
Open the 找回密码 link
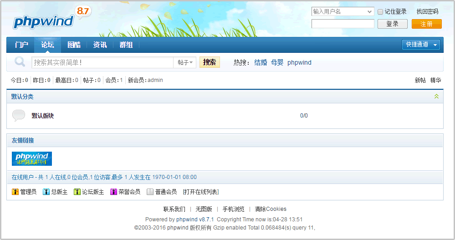click(x=427, y=11)
